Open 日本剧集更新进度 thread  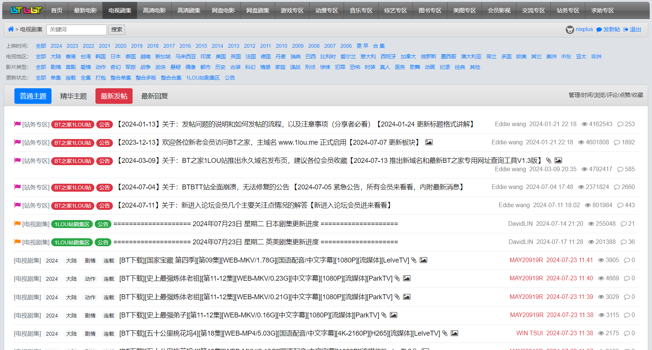(256, 224)
